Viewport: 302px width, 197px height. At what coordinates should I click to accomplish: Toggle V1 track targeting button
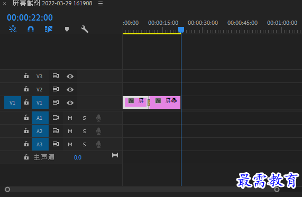pyautogui.click(x=40, y=102)
